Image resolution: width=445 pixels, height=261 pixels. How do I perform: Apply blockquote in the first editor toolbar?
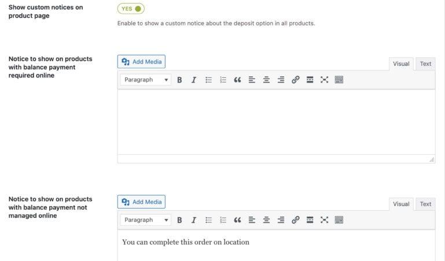point(237,80)
